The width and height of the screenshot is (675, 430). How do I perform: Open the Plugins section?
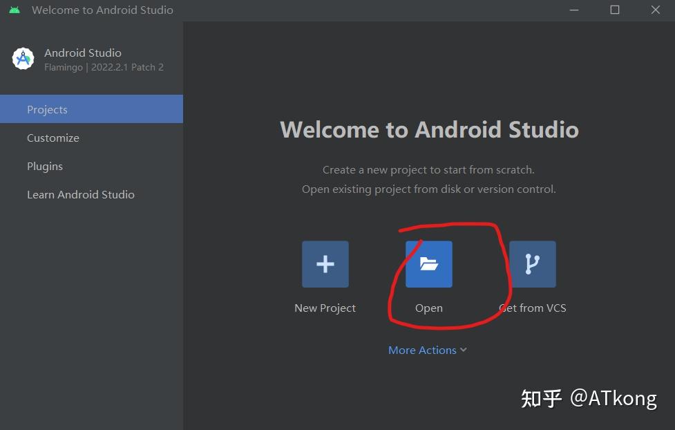(x=44, y=166)
